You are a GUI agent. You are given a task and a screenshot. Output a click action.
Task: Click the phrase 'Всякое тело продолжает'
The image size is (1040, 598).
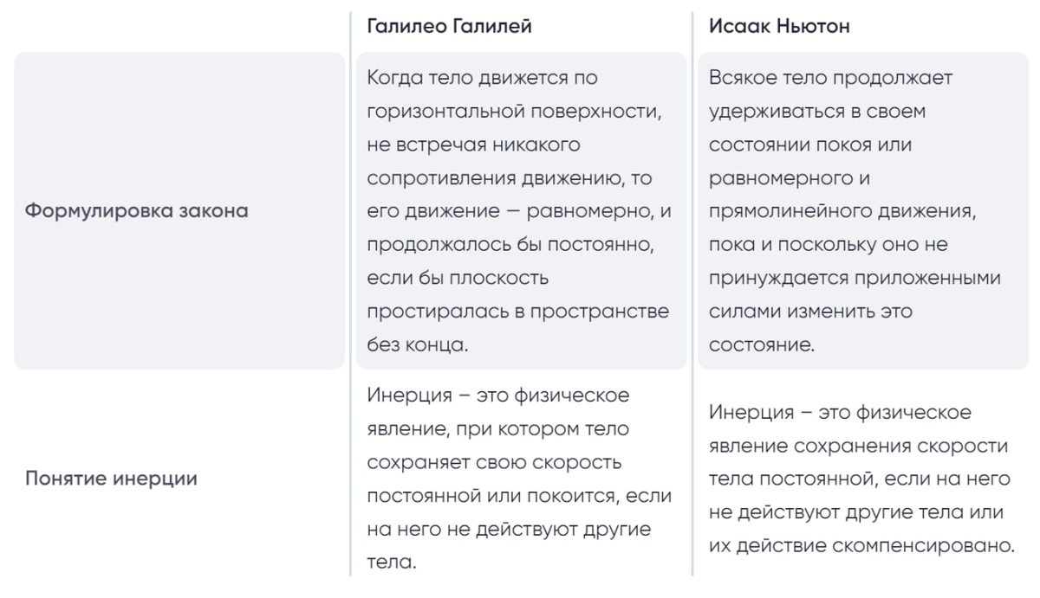pyautogui.click(x=830, y=78)
